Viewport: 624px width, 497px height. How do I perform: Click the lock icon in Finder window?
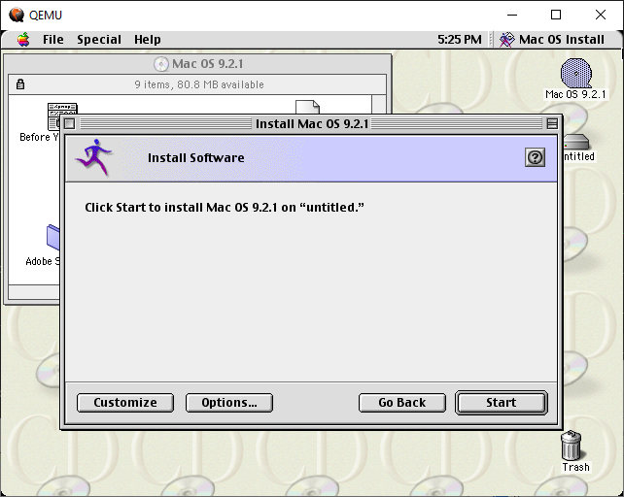pos(20,84)
